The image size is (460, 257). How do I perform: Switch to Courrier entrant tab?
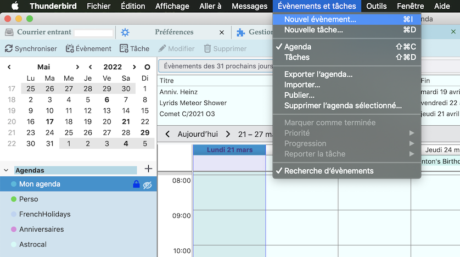58,32
